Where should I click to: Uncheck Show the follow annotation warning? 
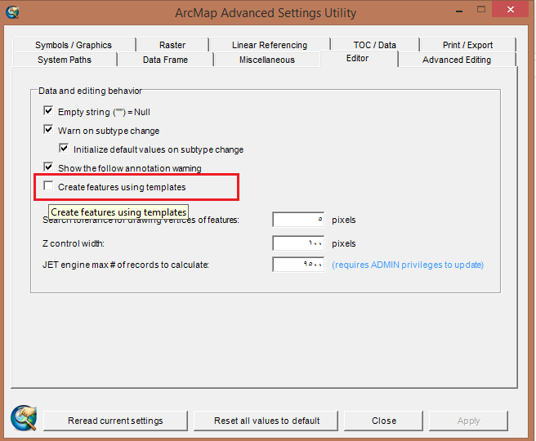pos(48,167)
